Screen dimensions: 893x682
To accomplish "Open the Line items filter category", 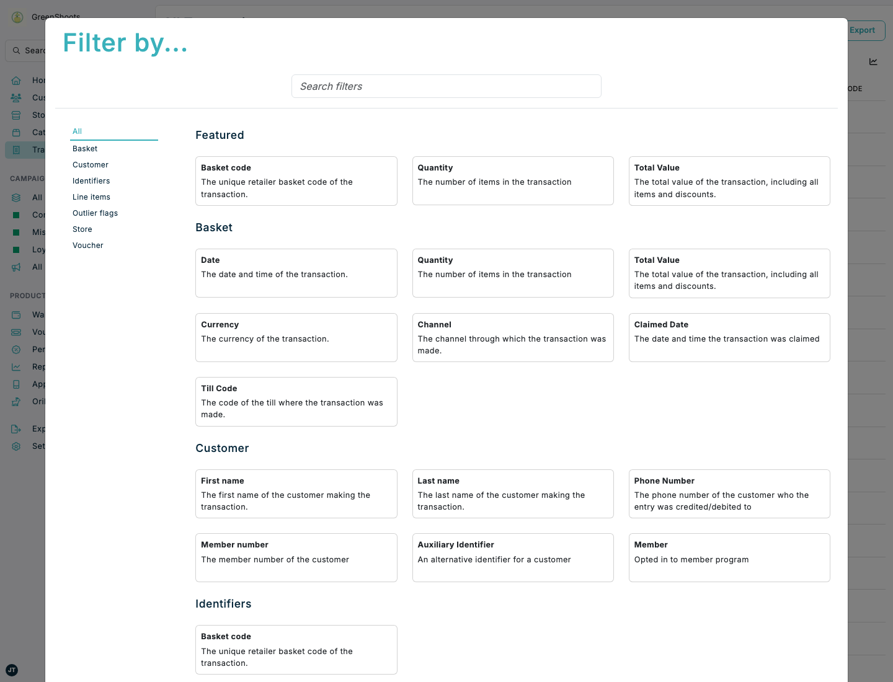I will tap(91, 197).
